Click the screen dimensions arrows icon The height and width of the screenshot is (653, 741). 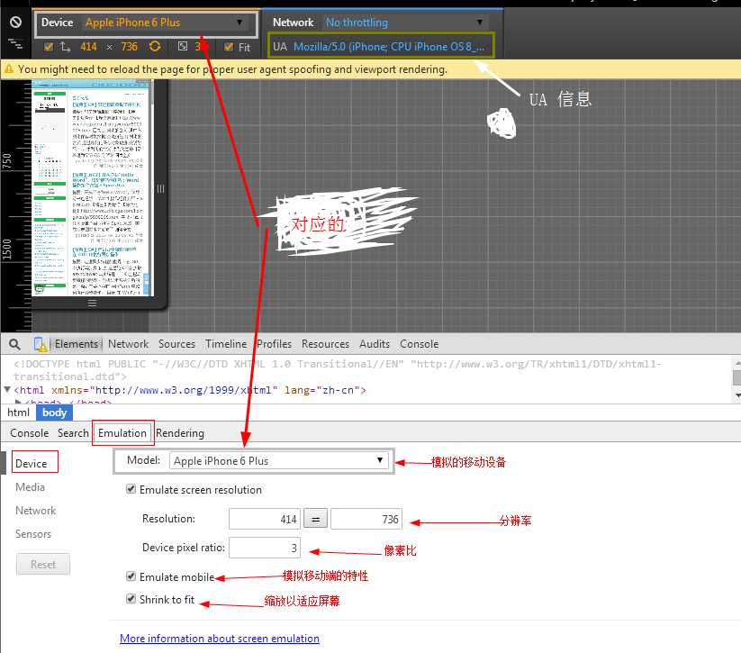[x=65, y=46]
